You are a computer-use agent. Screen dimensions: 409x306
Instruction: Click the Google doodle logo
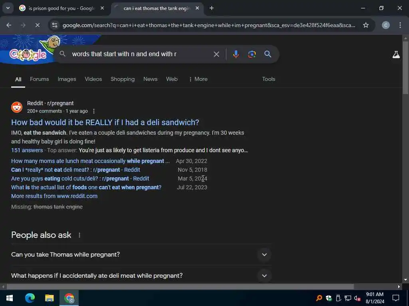[x=29, y=54]
